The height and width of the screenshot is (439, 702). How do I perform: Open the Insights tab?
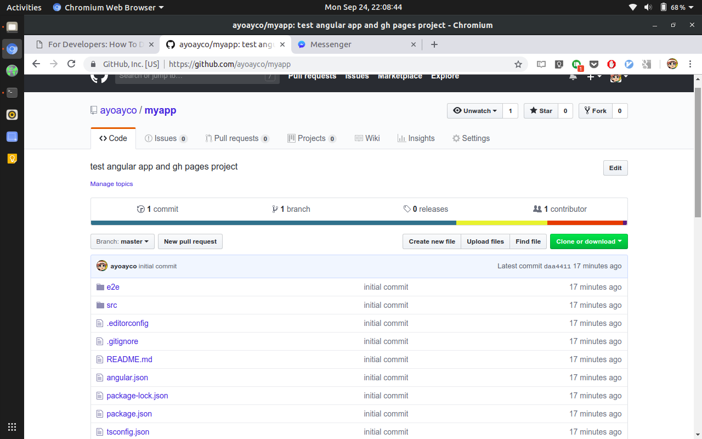416,138
